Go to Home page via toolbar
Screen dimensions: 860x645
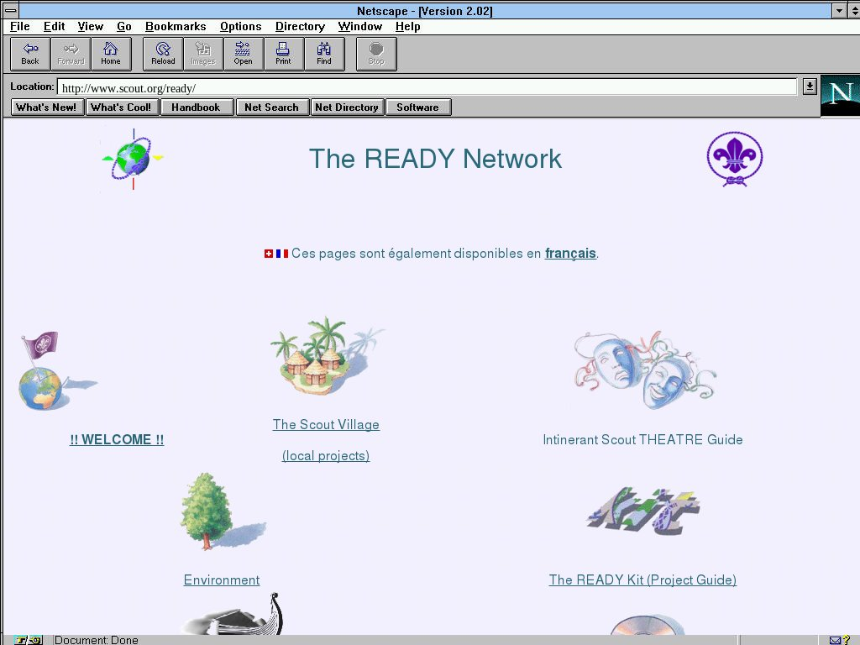111,54
